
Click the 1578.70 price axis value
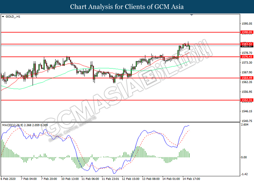247,53
